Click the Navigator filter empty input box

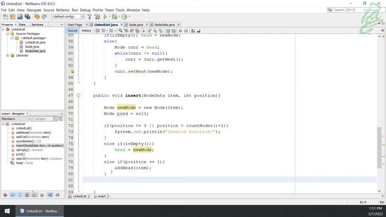(x=43, y=119)
